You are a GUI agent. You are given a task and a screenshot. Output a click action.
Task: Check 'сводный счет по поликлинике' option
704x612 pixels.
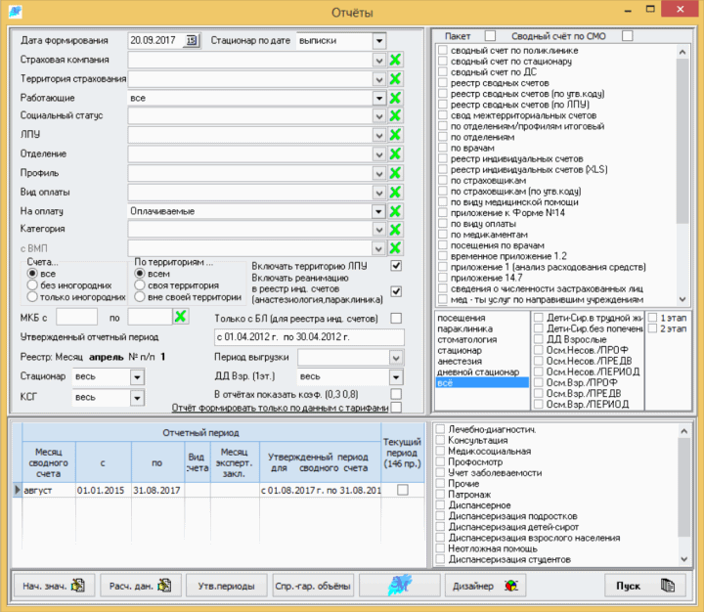click(443, 50)
